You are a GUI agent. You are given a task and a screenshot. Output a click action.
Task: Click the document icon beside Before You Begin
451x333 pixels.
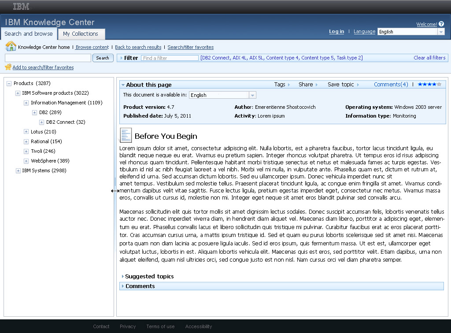pyautogui.click(x=126, y=135)
